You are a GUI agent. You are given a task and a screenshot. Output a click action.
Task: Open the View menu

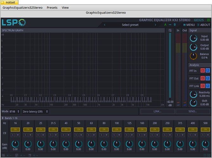pos(65,8)
